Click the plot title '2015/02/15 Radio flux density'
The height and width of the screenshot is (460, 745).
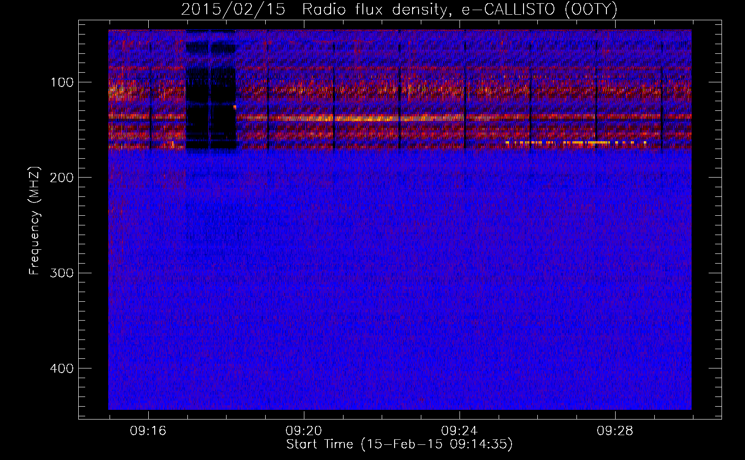[399, 9]
